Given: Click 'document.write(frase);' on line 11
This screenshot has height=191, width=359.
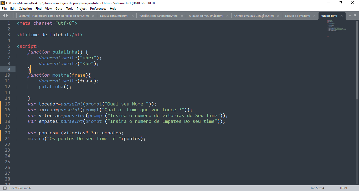Looking at the screenshot, I should coord(69,81).
